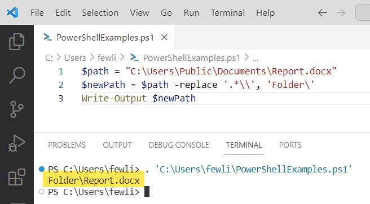
Task: Click the $path variable on line 1
Action: tap(95, 71)
